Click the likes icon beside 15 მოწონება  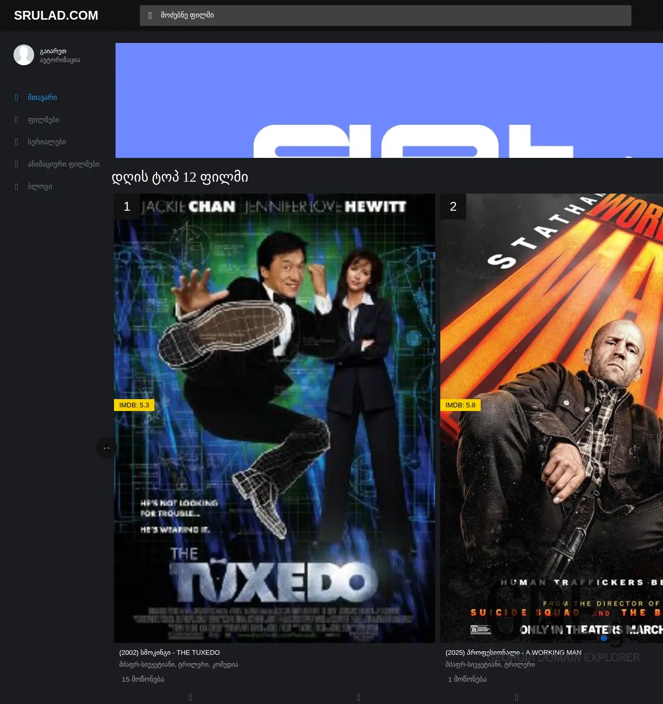pyautogui.click(x=118, y=679)
